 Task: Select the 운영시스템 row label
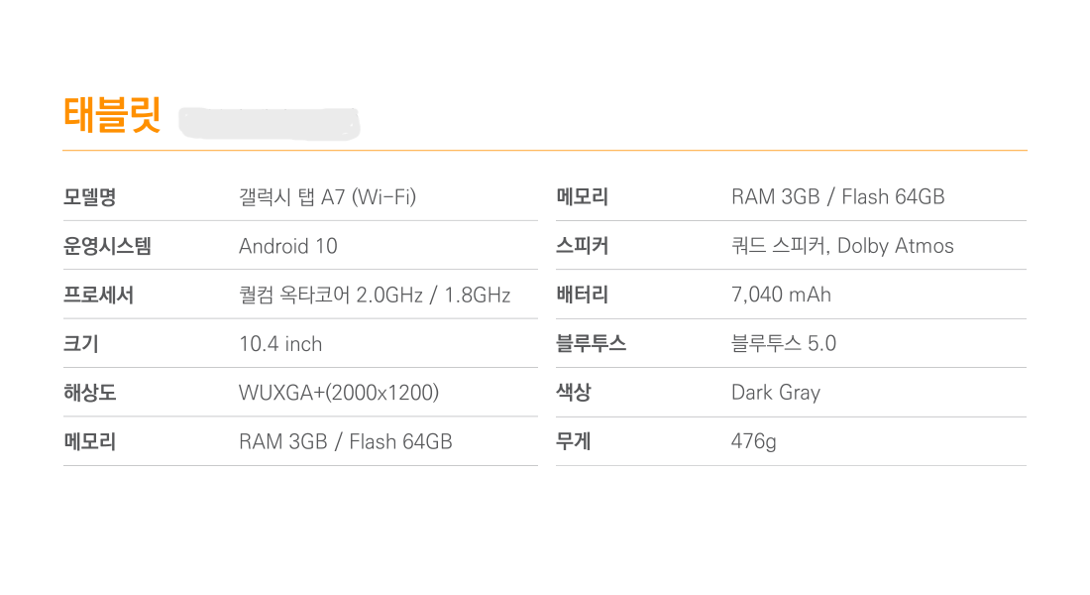coord(107,246)
